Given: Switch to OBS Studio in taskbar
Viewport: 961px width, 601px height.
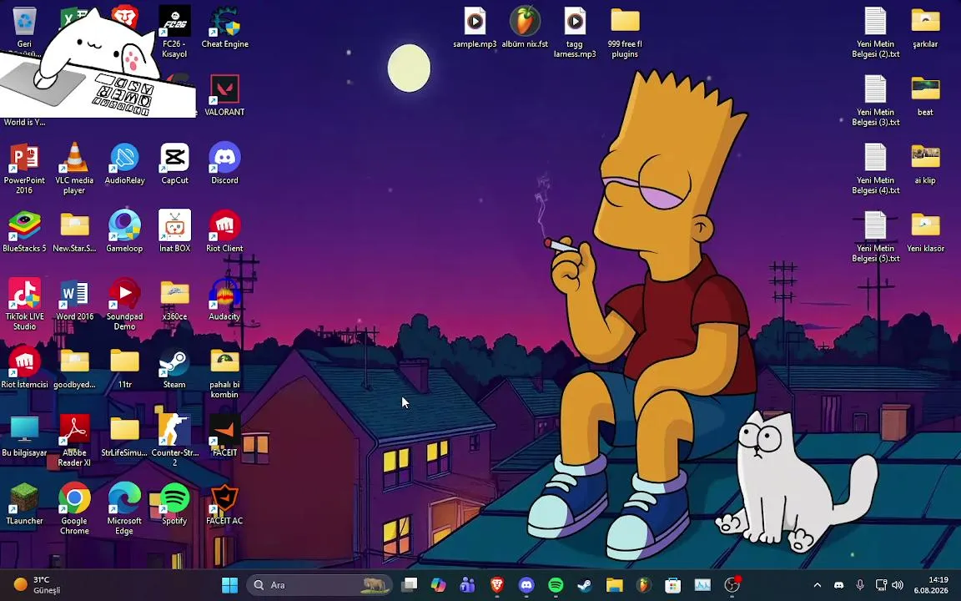Looking at the screenshot, I should (732, 585).
